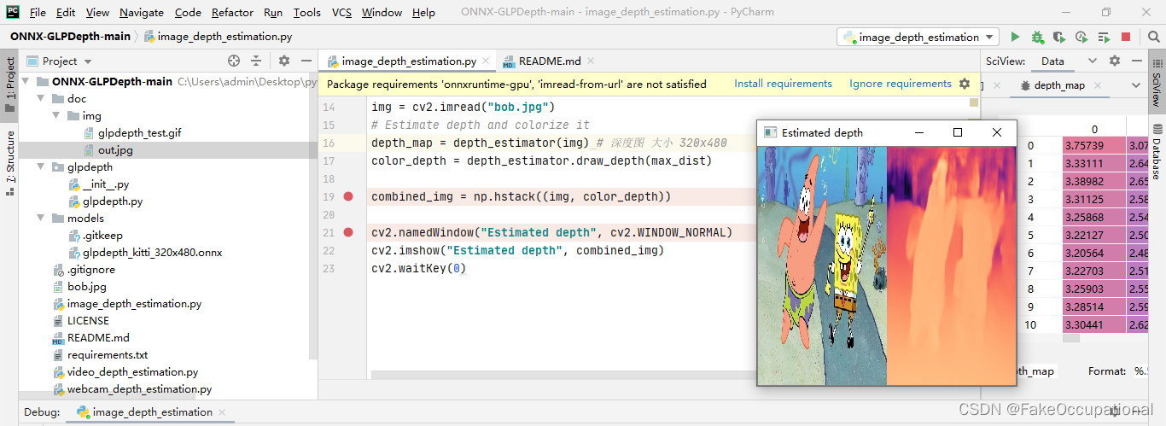Click cv2.waitKey(0) on code line 23
This screenshot has height=426, width=1166.
tap(418, 268)
